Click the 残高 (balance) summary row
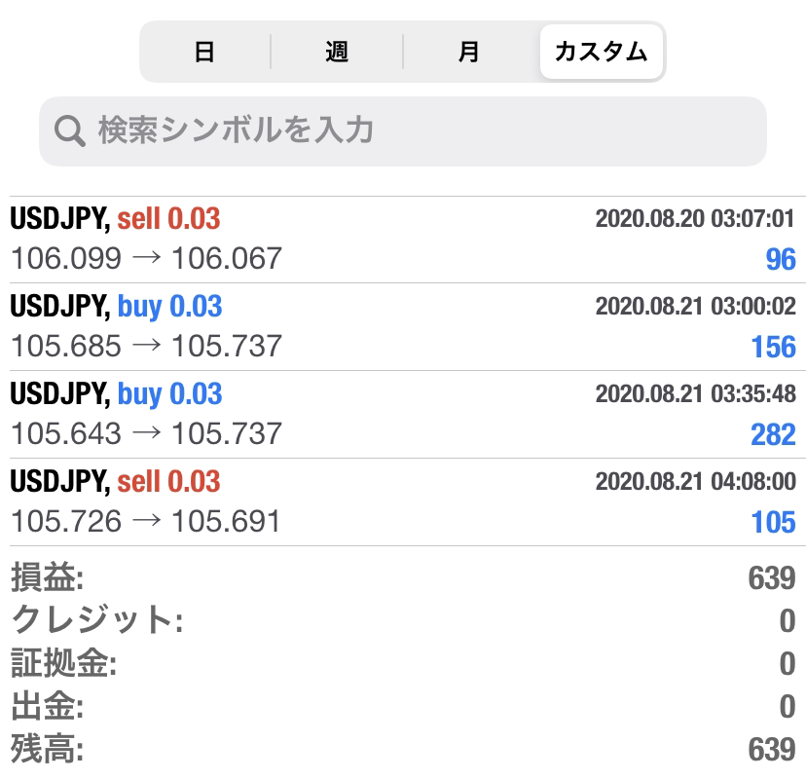The width and height of the screenshot is (806, 779). pos(403,749)
